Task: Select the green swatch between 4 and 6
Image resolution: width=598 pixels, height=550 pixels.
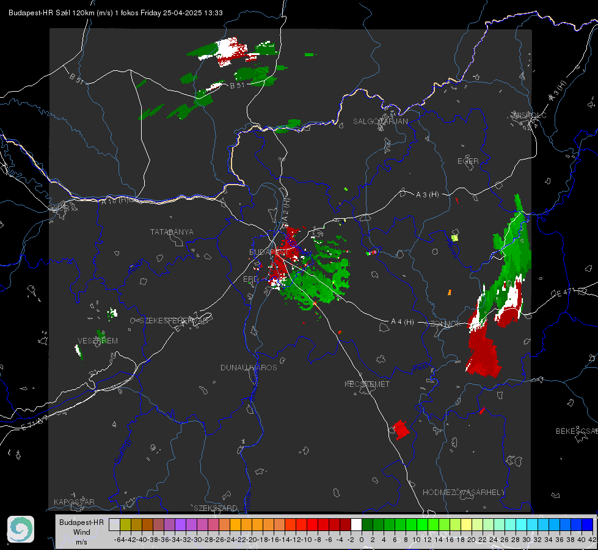Action: click(389, 525)
